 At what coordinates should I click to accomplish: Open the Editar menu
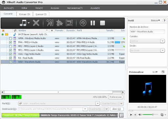click(x=24, y=8)
